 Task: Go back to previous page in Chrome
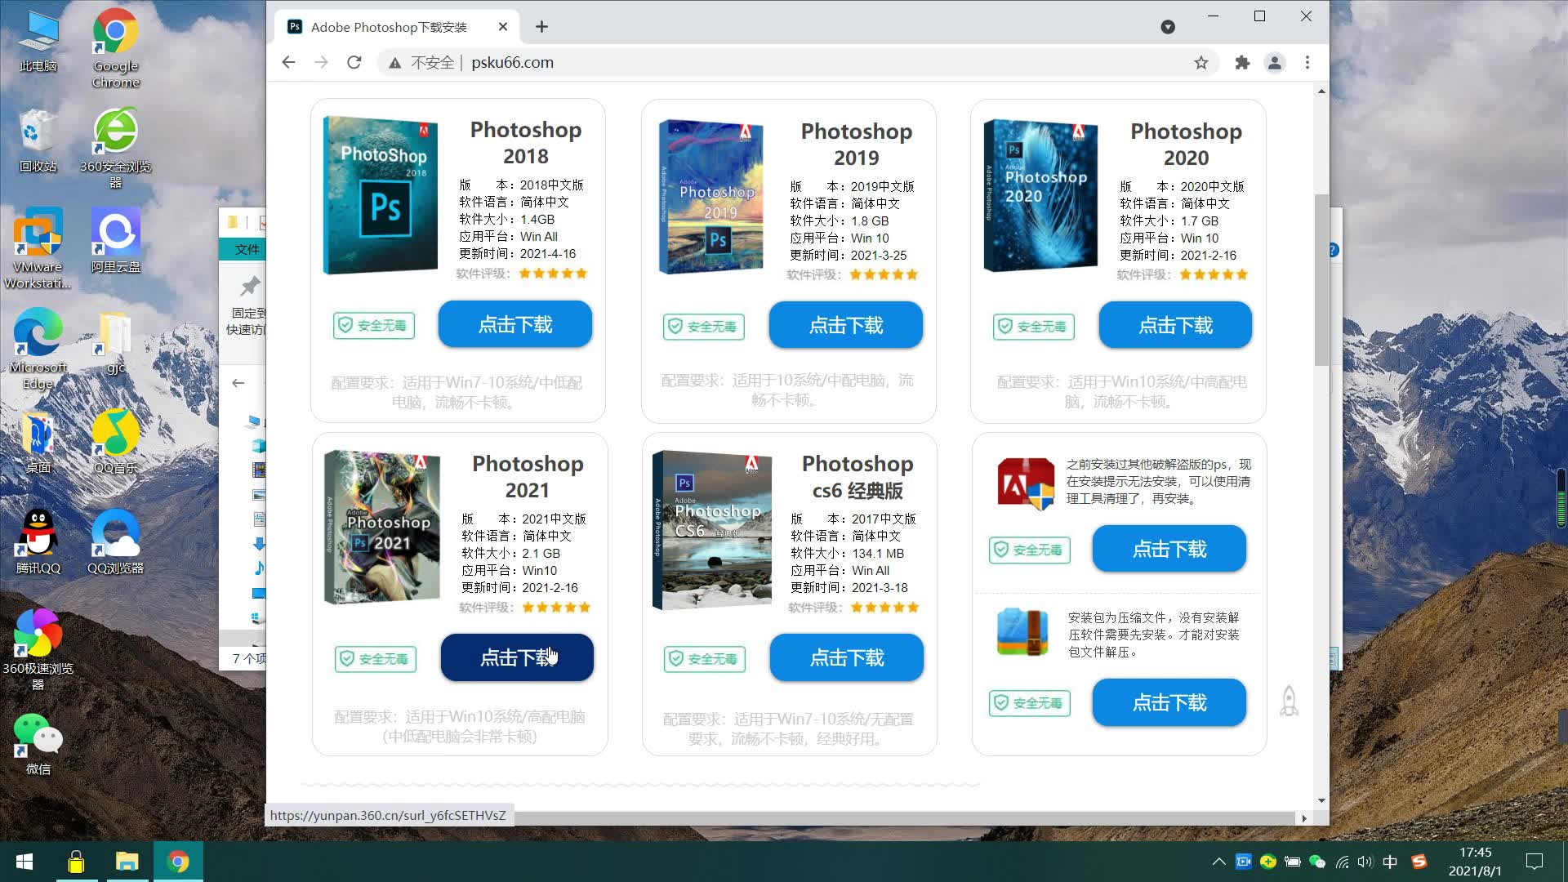coord(288,62)
